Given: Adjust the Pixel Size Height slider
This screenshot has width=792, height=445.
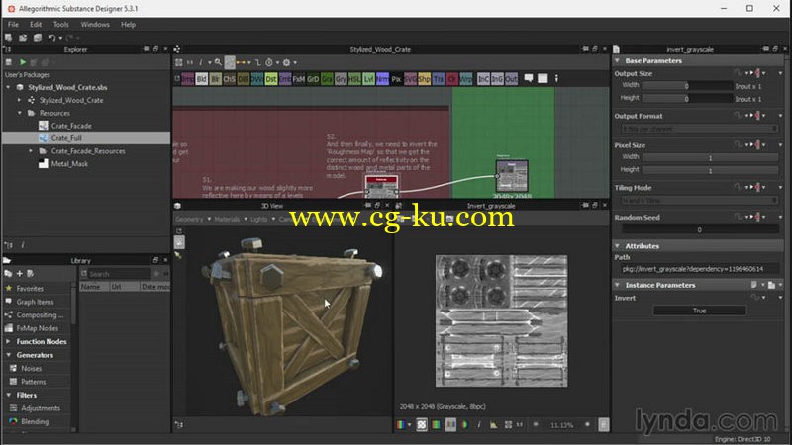Looking at the screenshot, I should coord(710,170).
